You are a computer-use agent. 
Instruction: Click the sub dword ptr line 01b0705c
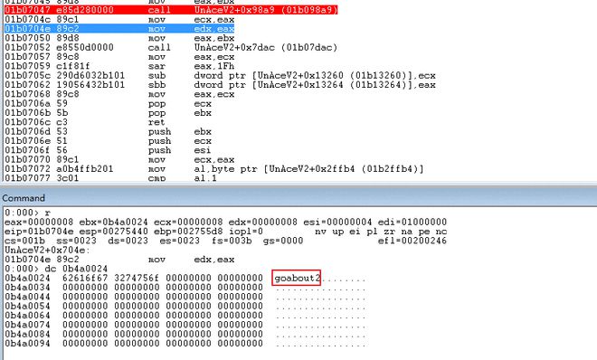point(220,75)
